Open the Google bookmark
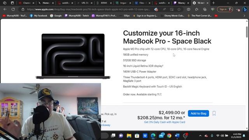Viewport: 249px width, 140px height. pyautogui.click(x=56, y=16)
